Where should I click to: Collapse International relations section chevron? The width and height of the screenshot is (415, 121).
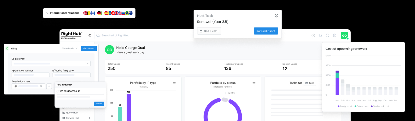pyautogui.click(x=47, y=13)
